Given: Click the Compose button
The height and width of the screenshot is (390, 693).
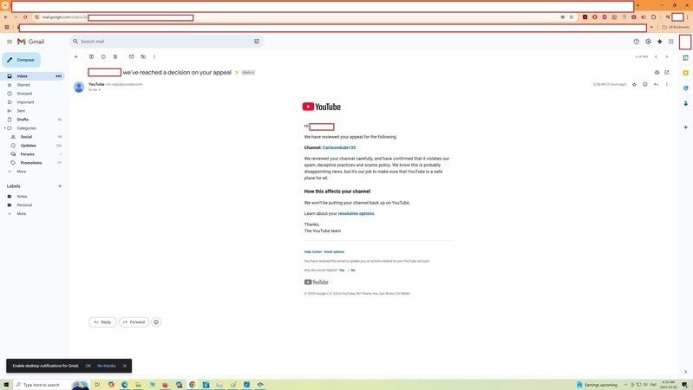Looking at the screenshot, I should click(22, 60).
